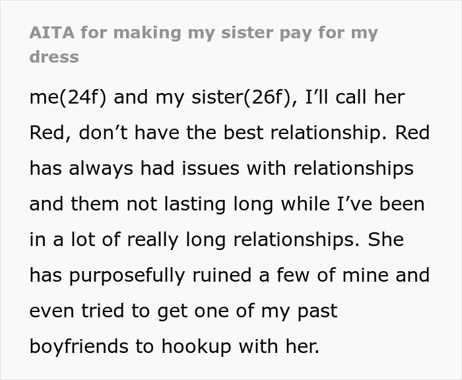This screenshot has width=462, height=380.
Task: Click the word 'purposefully'
Action: [127, 276]
